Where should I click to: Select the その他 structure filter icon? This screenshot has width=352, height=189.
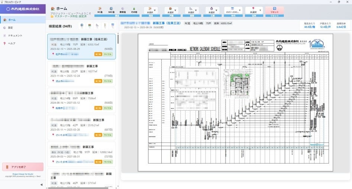[133, 10]
